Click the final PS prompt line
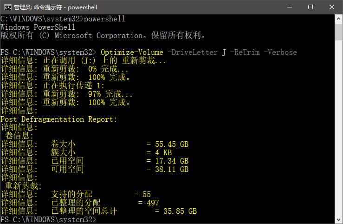The width and height of the screenshot is (343, 224). (x=48, y=219)
